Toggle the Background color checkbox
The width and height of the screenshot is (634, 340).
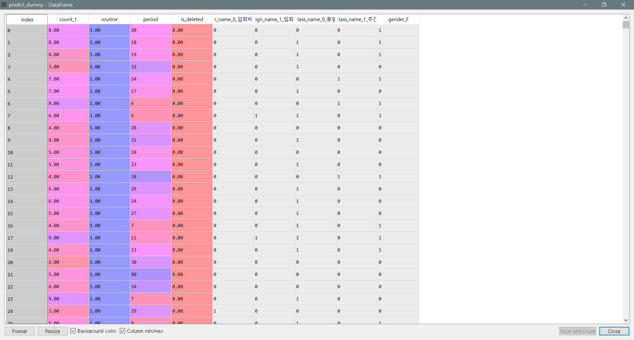[x=73, y=331]
